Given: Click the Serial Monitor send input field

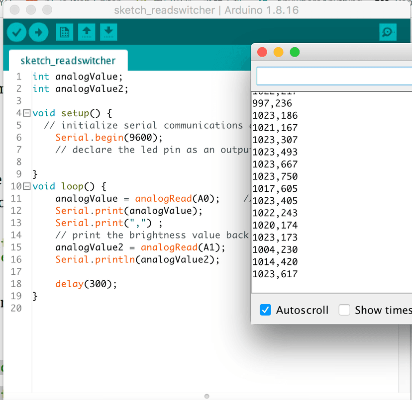Looking at the screenshot, I should (334, 76).
